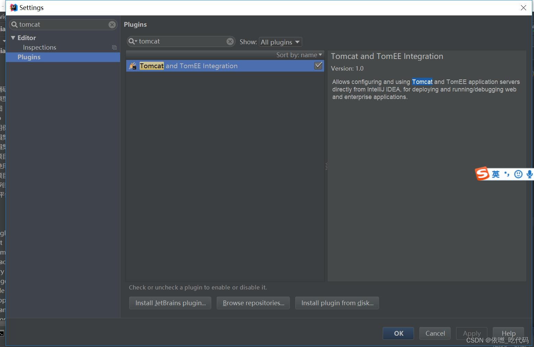
Task: Click the settings search magnifier icon
Action: pos(14,25)
